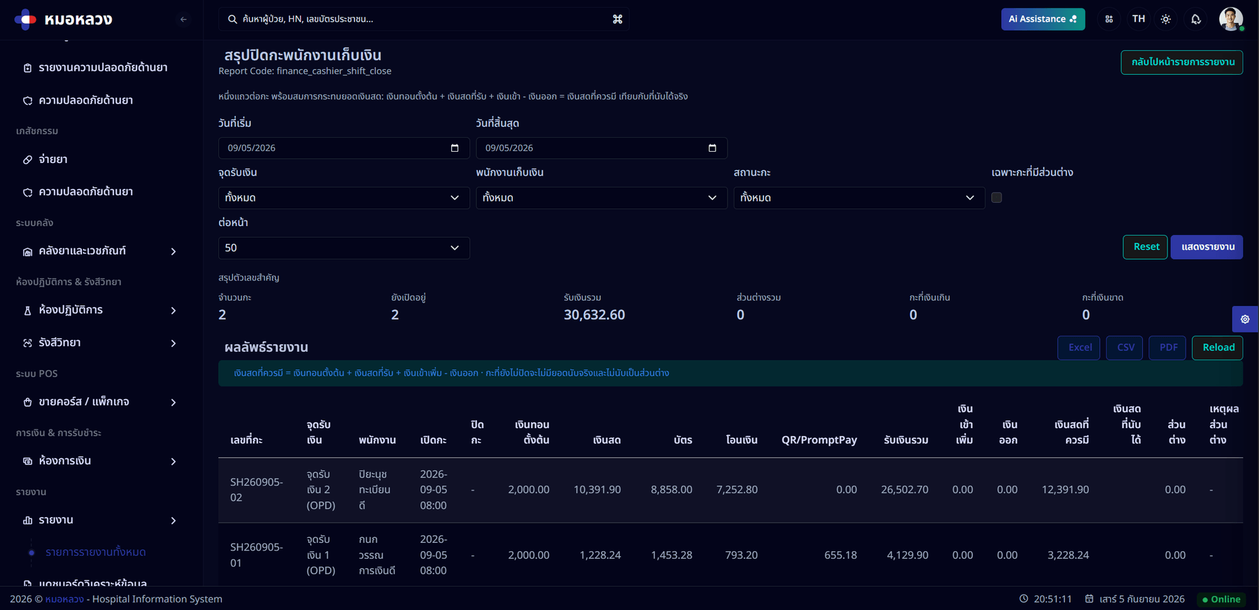This screenshot has height=610, width=1259.
Task: Click the ขายคอร์ส / แพ็กเกจ bag icon
Action: coord(27,402)
